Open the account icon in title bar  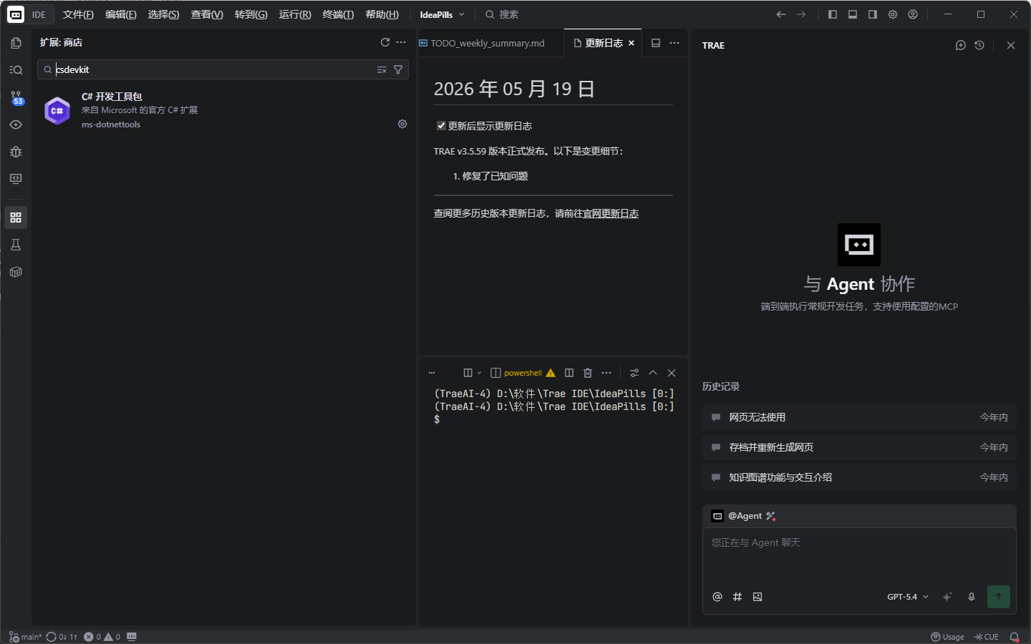(x=913, y=14)
